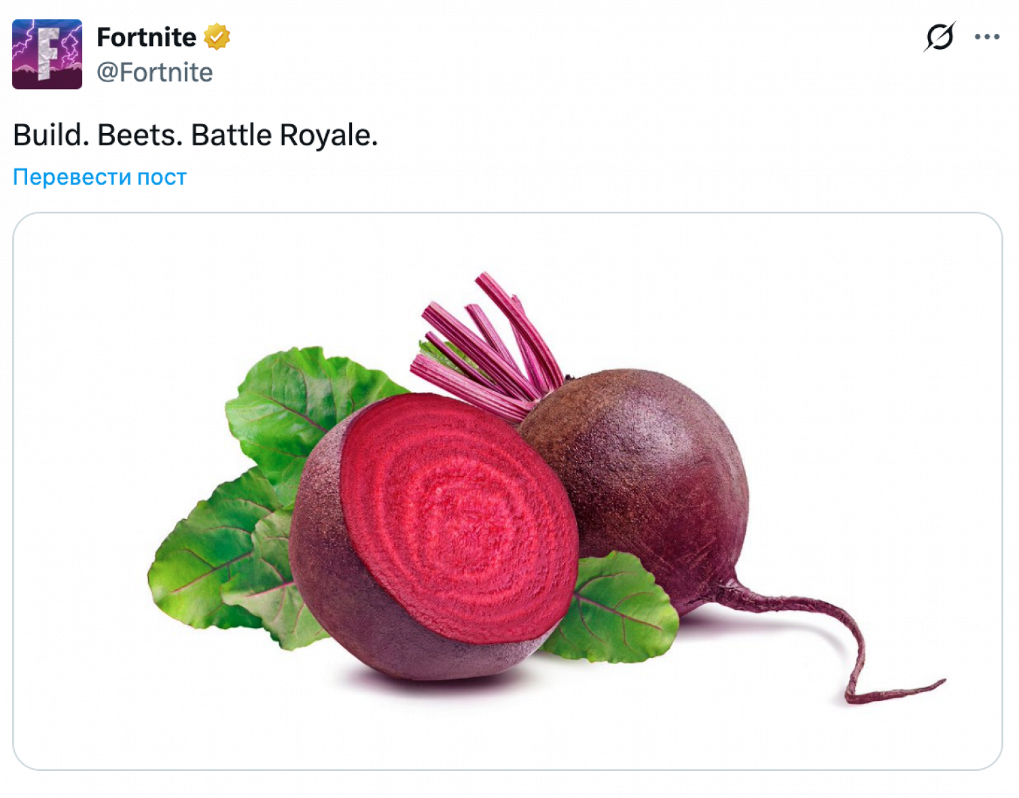
Task: Open the three-dot more options menu
Action: (x=986, y=37)
